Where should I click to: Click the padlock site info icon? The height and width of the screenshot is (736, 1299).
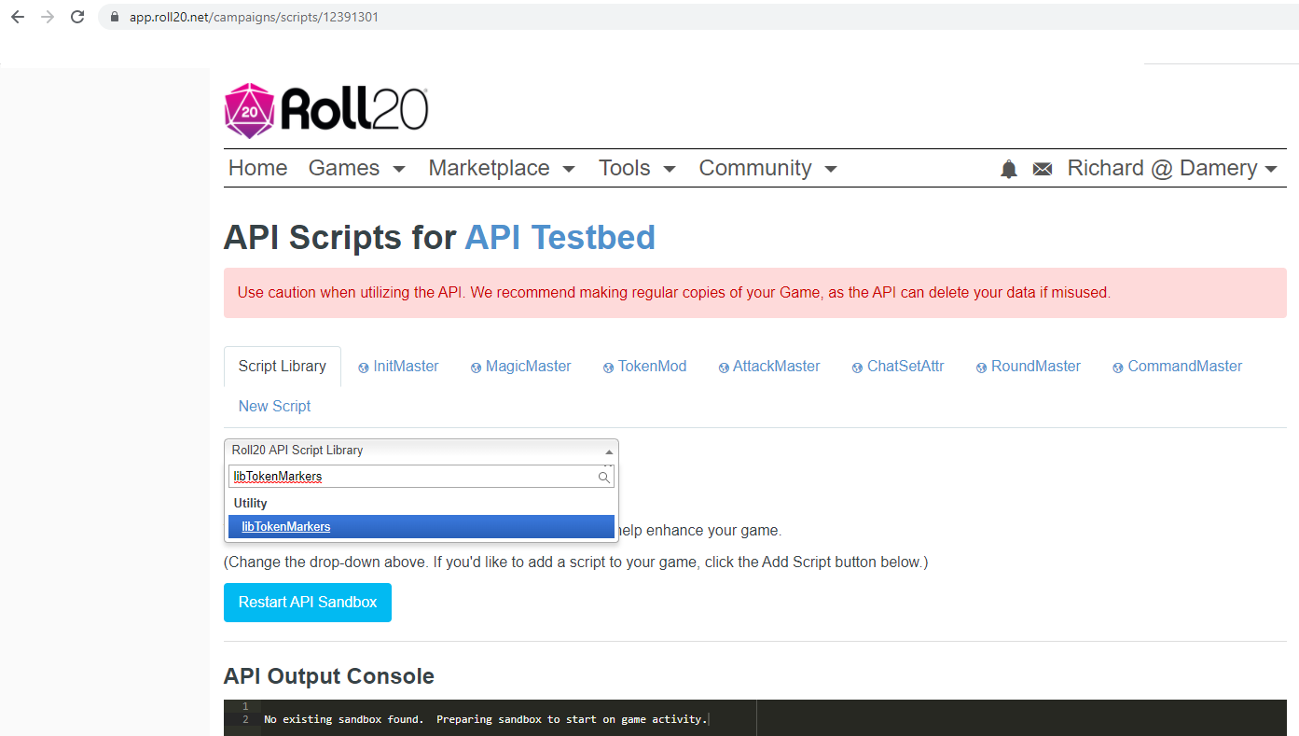pos(115,17)
